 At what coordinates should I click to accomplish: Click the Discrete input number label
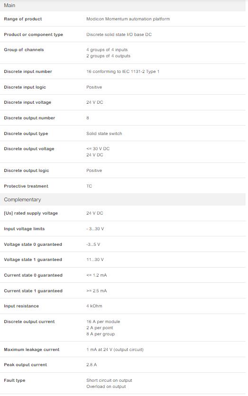tap(28, 72)
